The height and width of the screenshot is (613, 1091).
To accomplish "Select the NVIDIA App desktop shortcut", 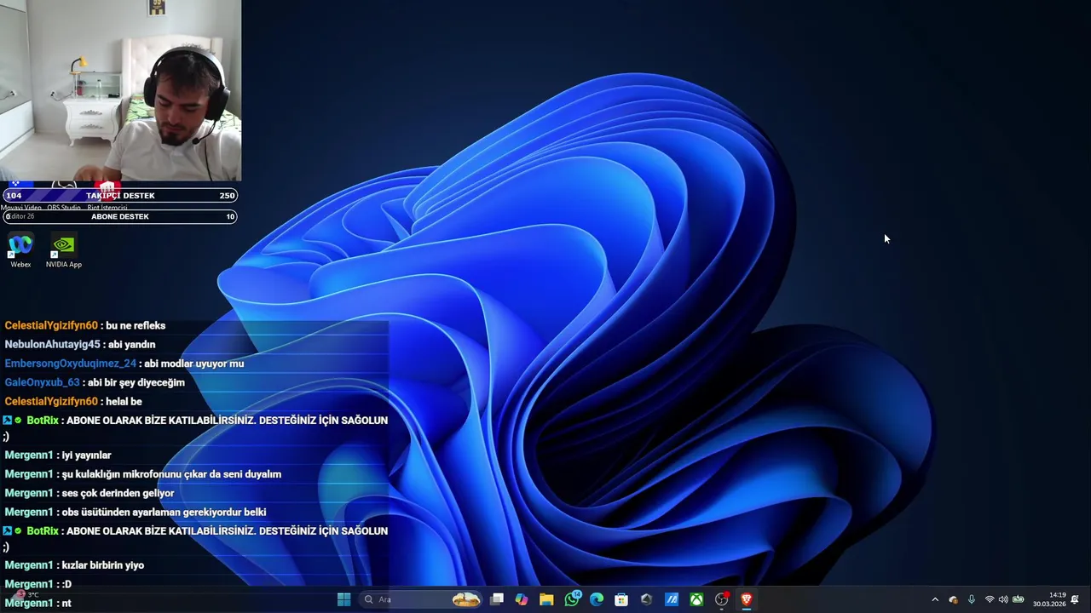I will (64, 251).
